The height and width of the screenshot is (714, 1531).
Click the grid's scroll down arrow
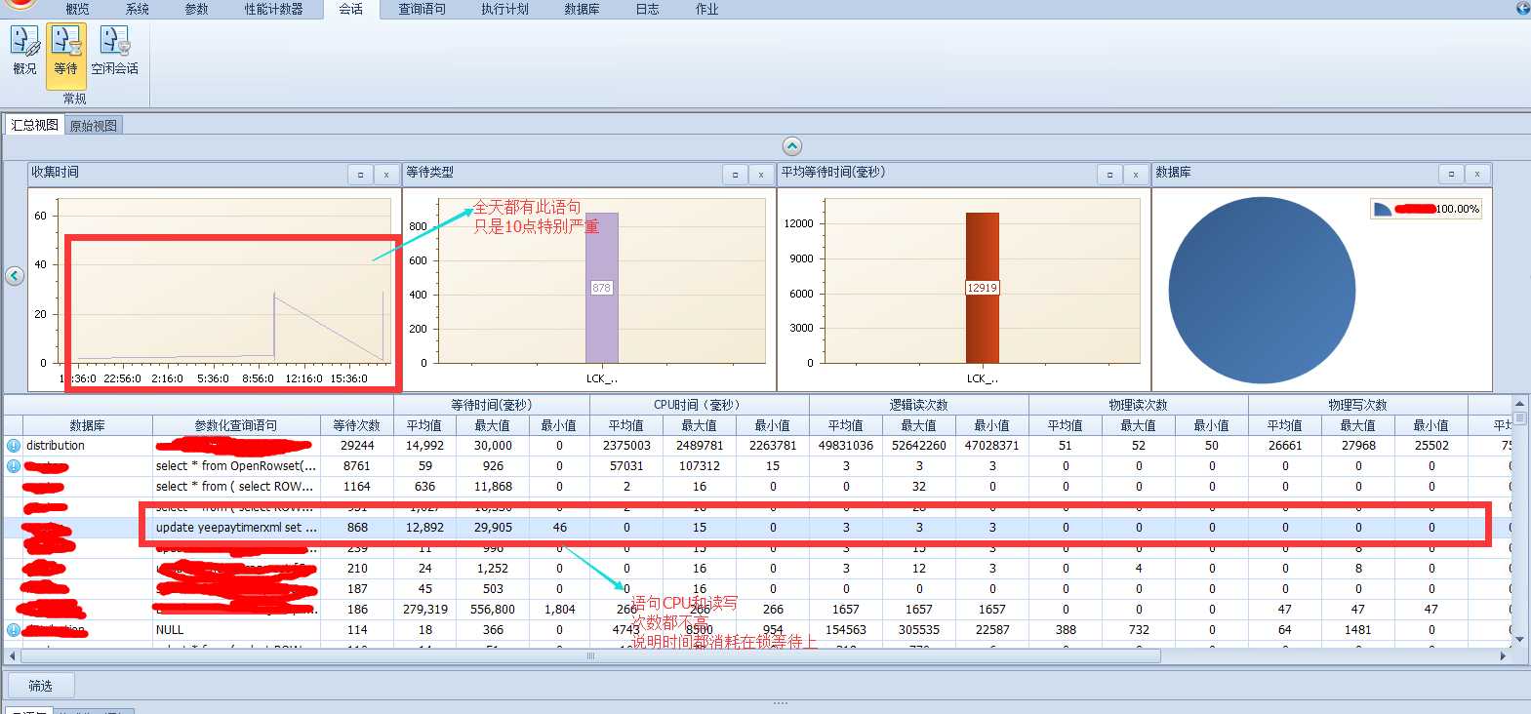[1519, 640]
